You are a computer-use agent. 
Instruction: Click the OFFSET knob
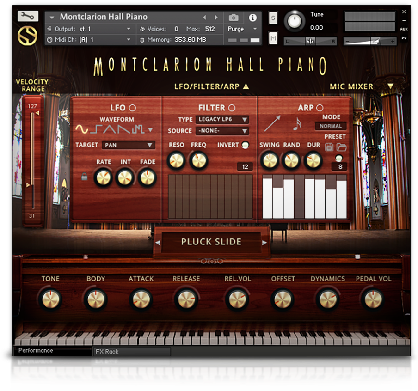pyautogui.click(x=283, y=299)
